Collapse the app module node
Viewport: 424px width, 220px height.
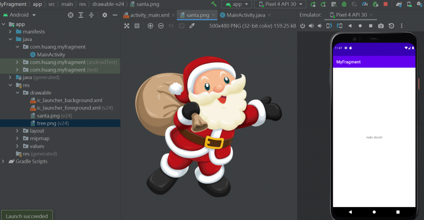click(x=3, y=24)
